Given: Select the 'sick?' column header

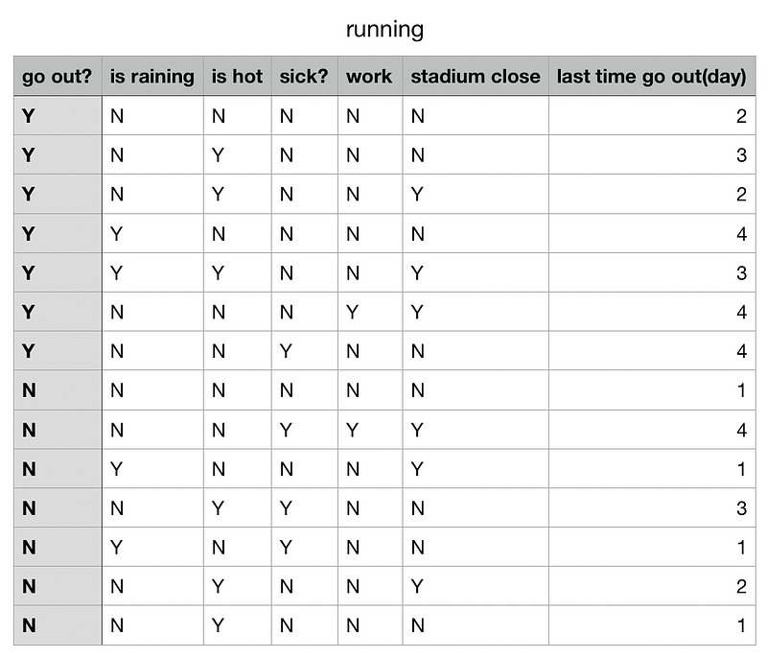Looking at the screenshot, I should point(304,77).
